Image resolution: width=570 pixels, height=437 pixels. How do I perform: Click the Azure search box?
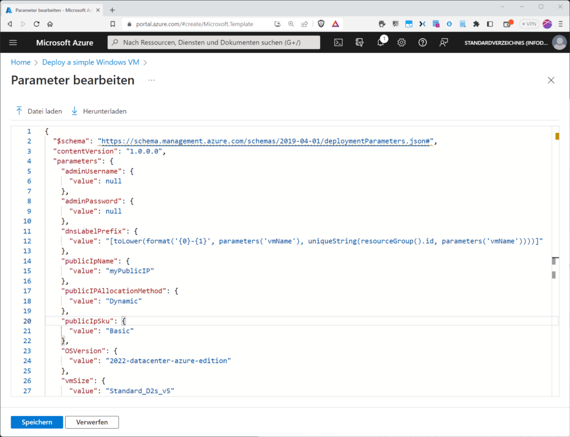(x=214, y=42)
